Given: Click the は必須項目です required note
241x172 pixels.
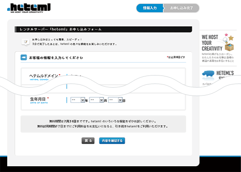Looking at the screenshot, I should coord(176,57).
